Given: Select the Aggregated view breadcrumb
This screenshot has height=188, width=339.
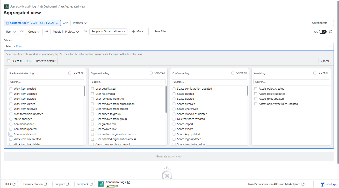Looking at the screenshot, I should coord(75,6).
